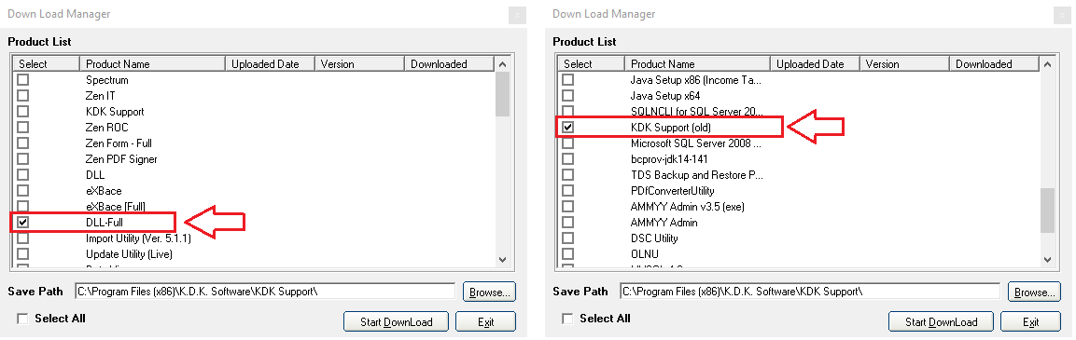Uncheck the KDK Support (old) checkbox
This screenshot has height=340, width=1076.
tap(568, 128)
